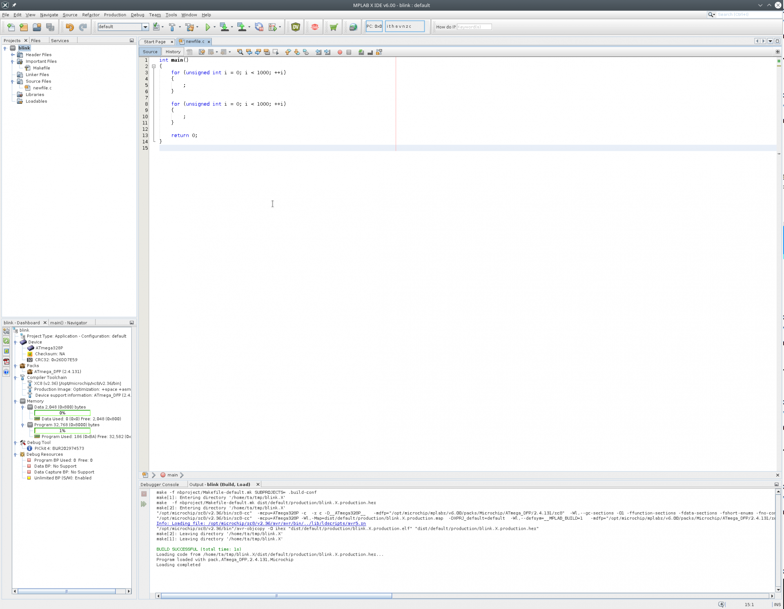The height and width of the screenshot is (609, 784).
Task: Click the Clean and Build icon
Action: 189,27
